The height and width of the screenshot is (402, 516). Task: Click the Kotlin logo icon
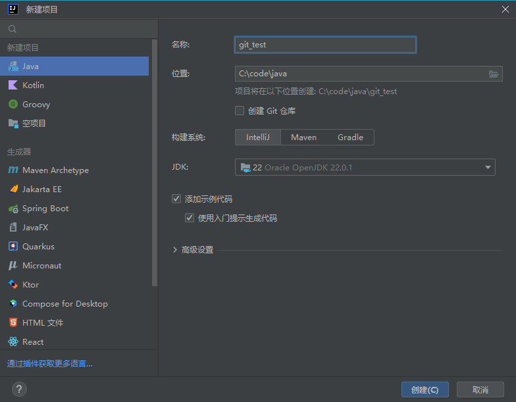pos(13,86)
